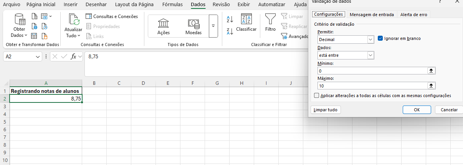Screen dimensions: 463x165
Task: Enable Aplicar alterações a todas as células
Action: tap(316, 96)
